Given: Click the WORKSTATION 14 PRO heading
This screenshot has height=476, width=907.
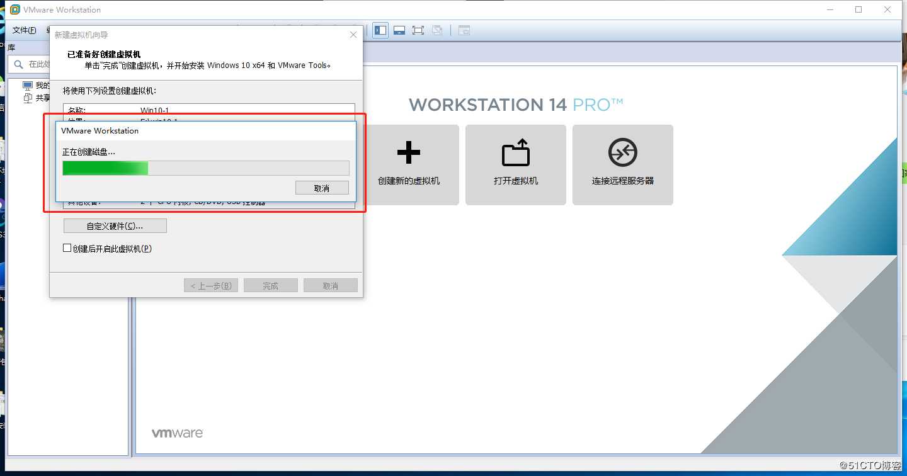Looking at the screenshot, I should pyautogui.click(x=516, y=105).
